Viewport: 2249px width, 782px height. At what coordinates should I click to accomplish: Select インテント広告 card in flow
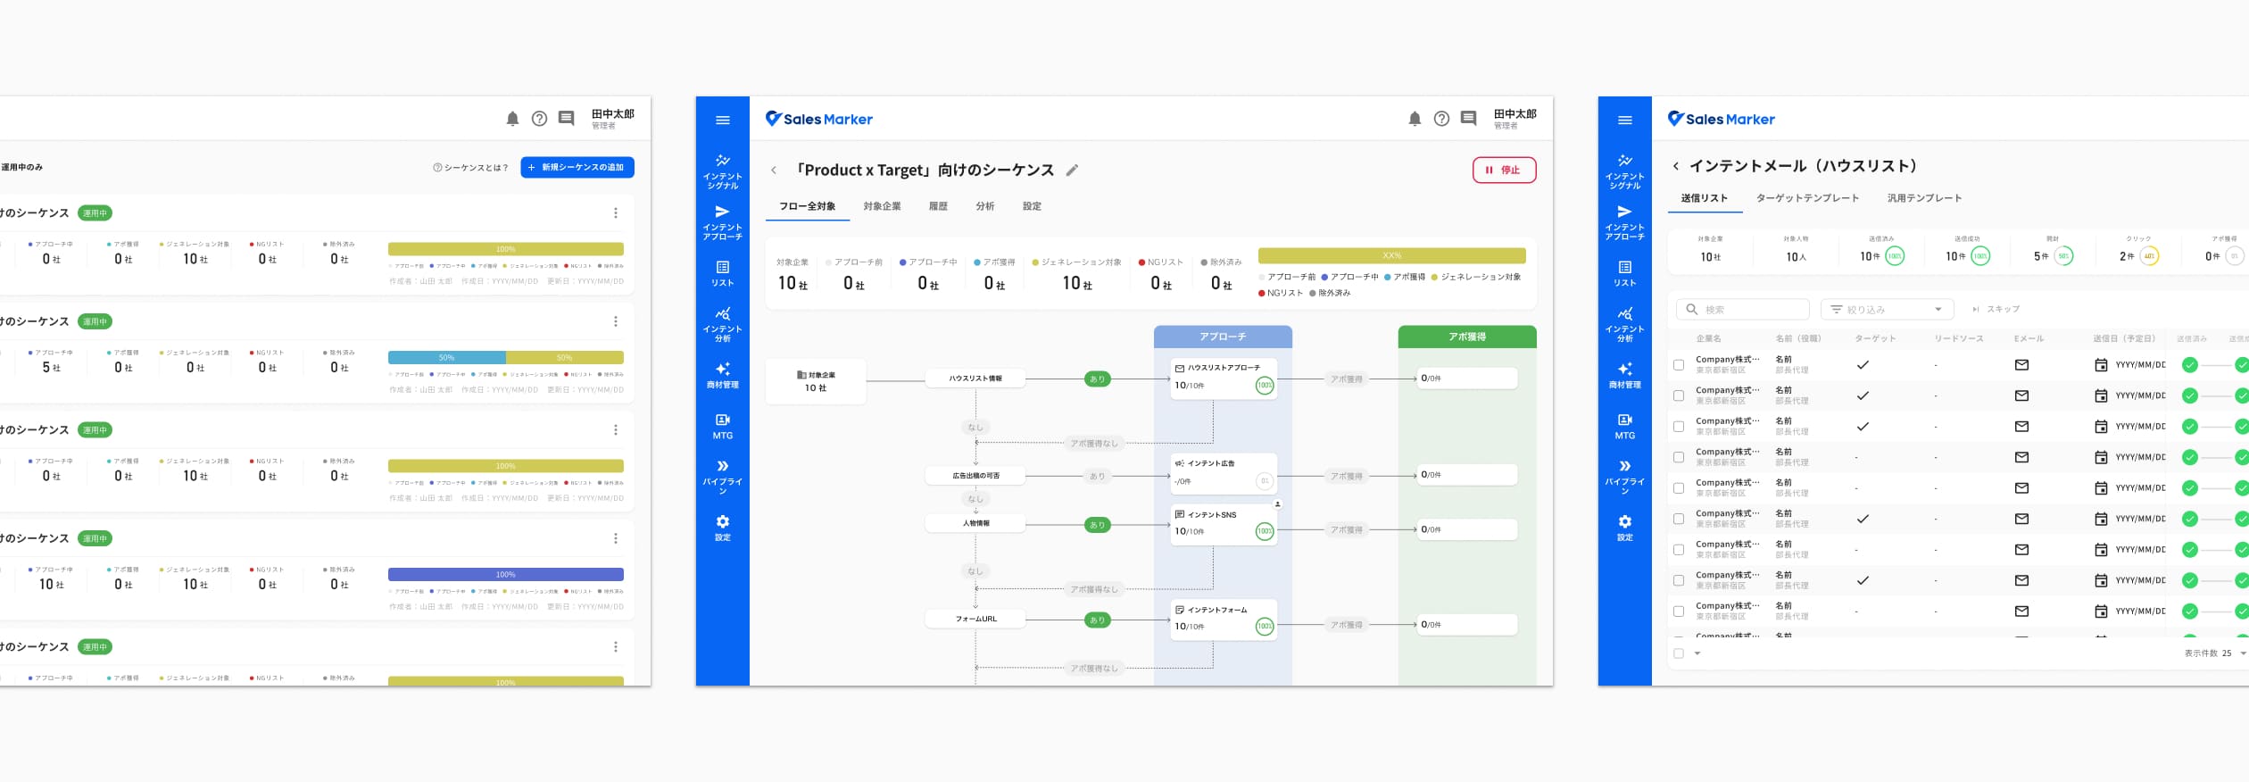(1224, 474)
